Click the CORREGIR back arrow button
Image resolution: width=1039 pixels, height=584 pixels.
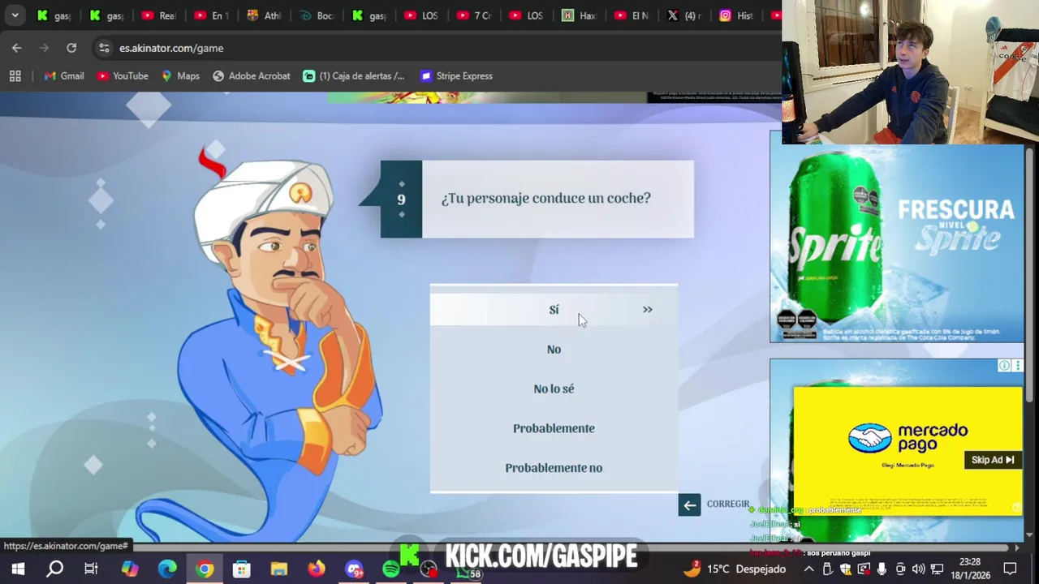(689, 505)
